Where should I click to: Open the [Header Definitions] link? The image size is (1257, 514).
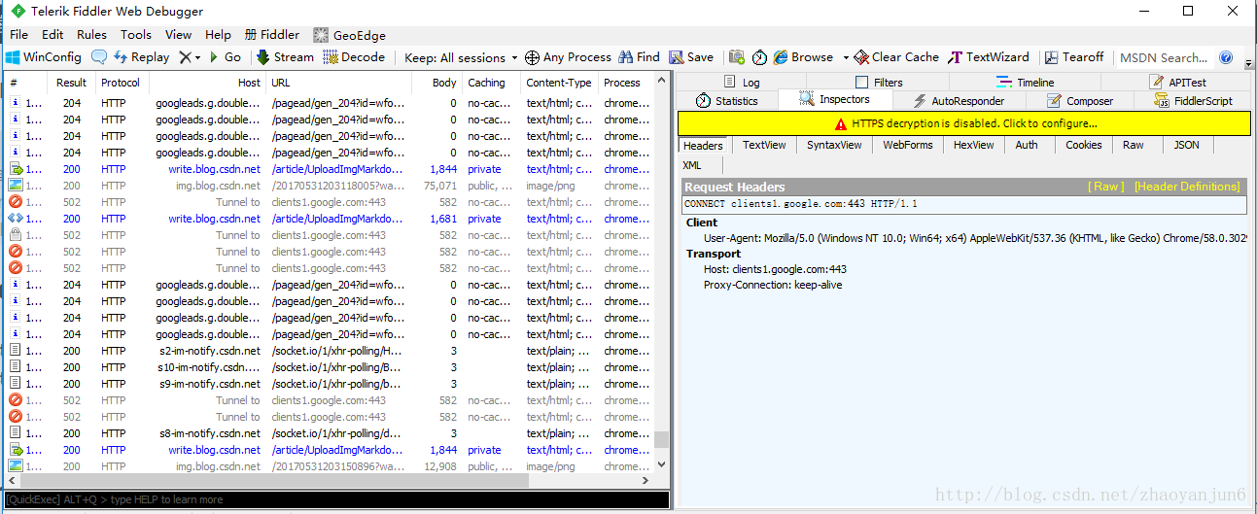(1187, 187)
